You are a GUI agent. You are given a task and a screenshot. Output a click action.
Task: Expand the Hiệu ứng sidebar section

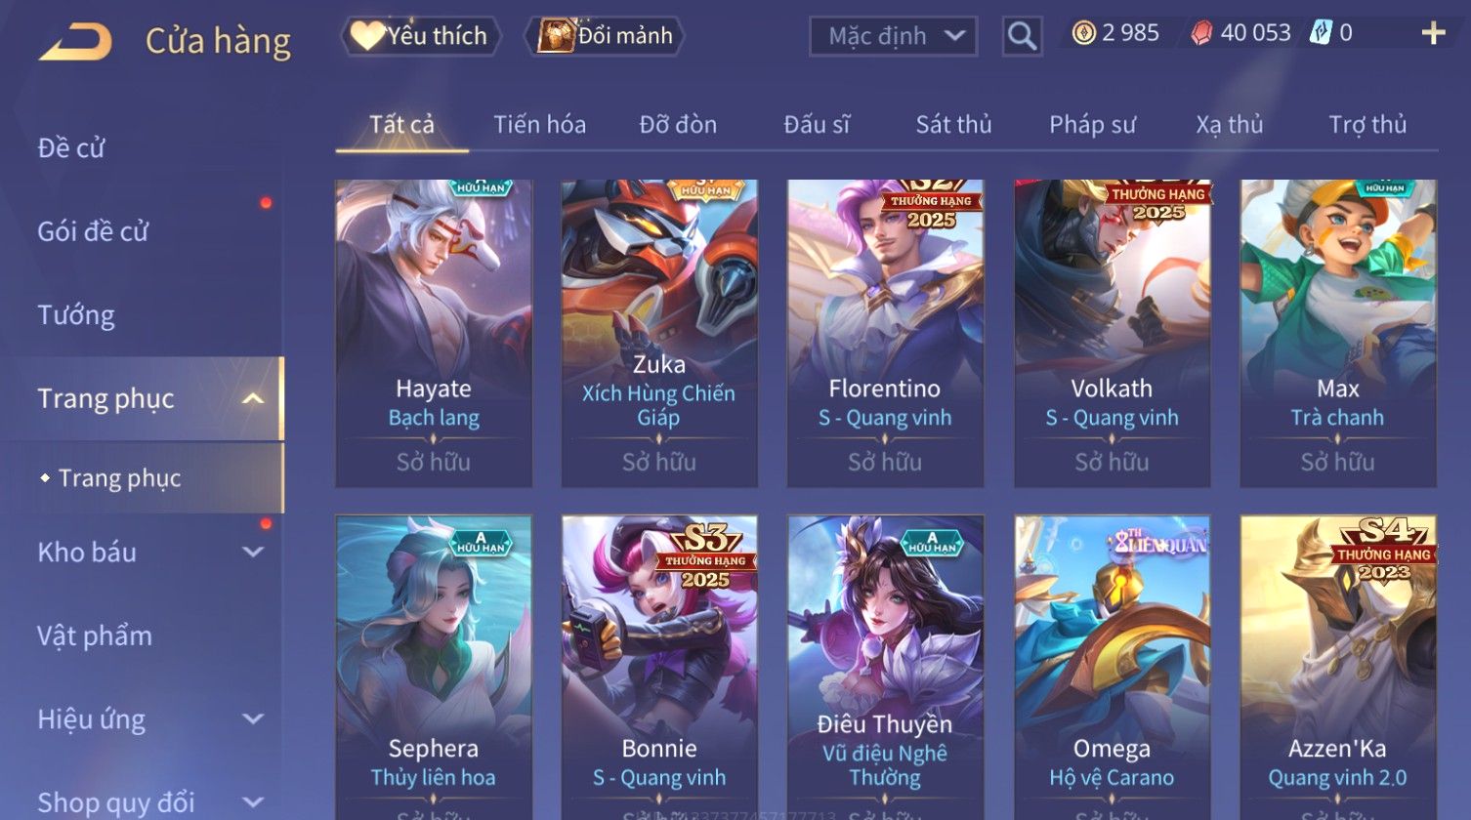(x=253, y=719)
